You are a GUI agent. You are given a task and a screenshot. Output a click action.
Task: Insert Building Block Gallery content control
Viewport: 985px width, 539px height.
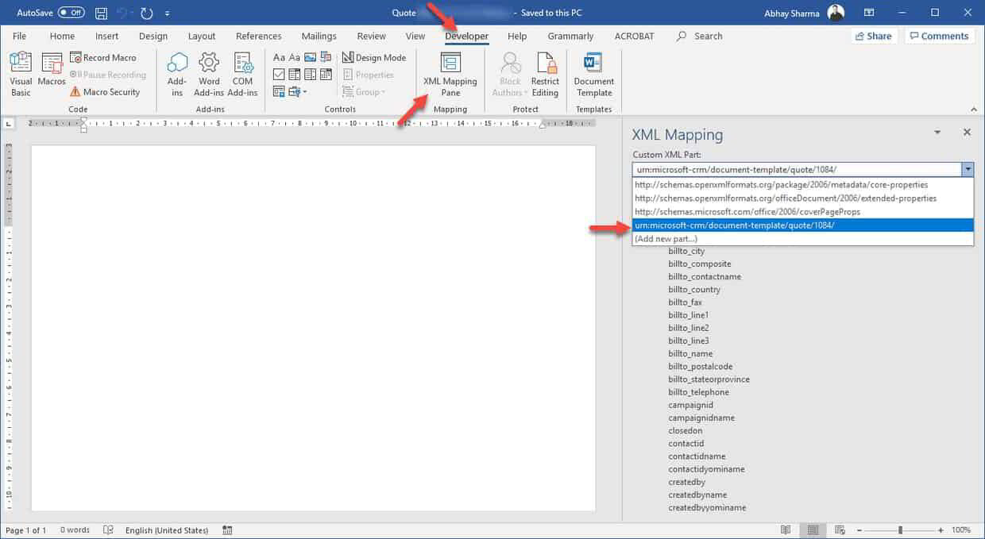tap(326, 57)
